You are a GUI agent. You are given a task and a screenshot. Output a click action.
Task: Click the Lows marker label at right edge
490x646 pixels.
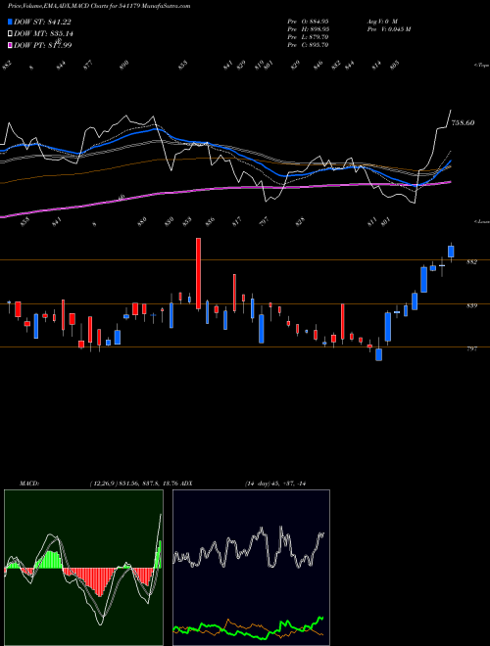pyautogui.click(x=481, y=221)
